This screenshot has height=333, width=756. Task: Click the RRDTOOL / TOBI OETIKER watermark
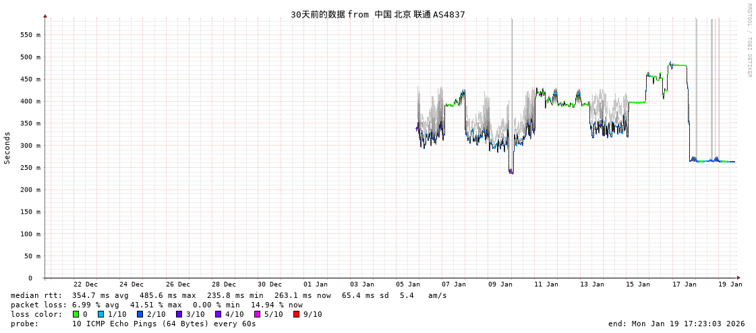click(749, 40)
